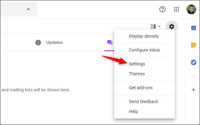Image resolution: width=200 pixels, height=125 pixels.
Task: Click the Google account profile picture
Action: 191,9
